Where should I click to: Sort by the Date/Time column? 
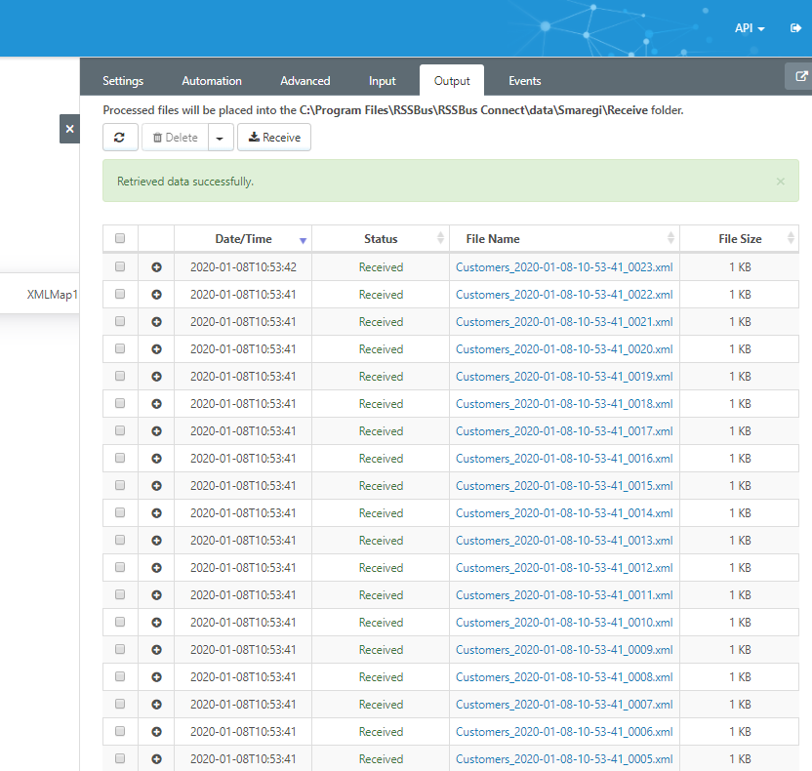pos(243,239)
